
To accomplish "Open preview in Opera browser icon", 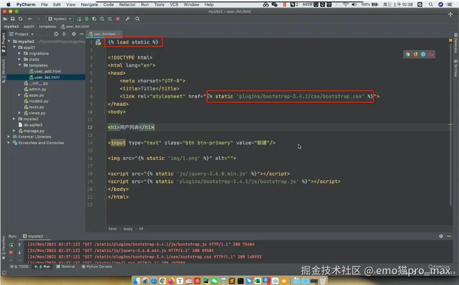I will coord(431,54).
